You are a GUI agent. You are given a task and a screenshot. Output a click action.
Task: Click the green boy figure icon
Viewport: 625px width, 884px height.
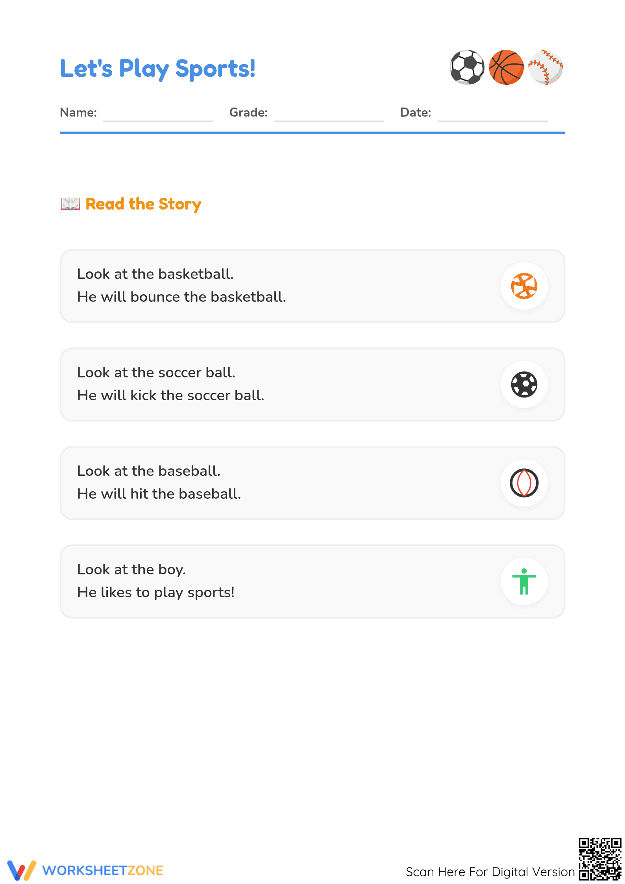click(524, 581)
